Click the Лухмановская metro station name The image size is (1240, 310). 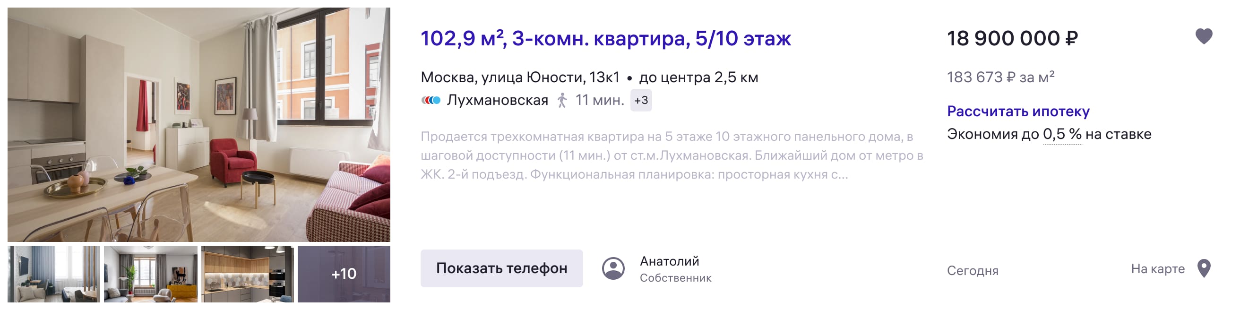497,100
